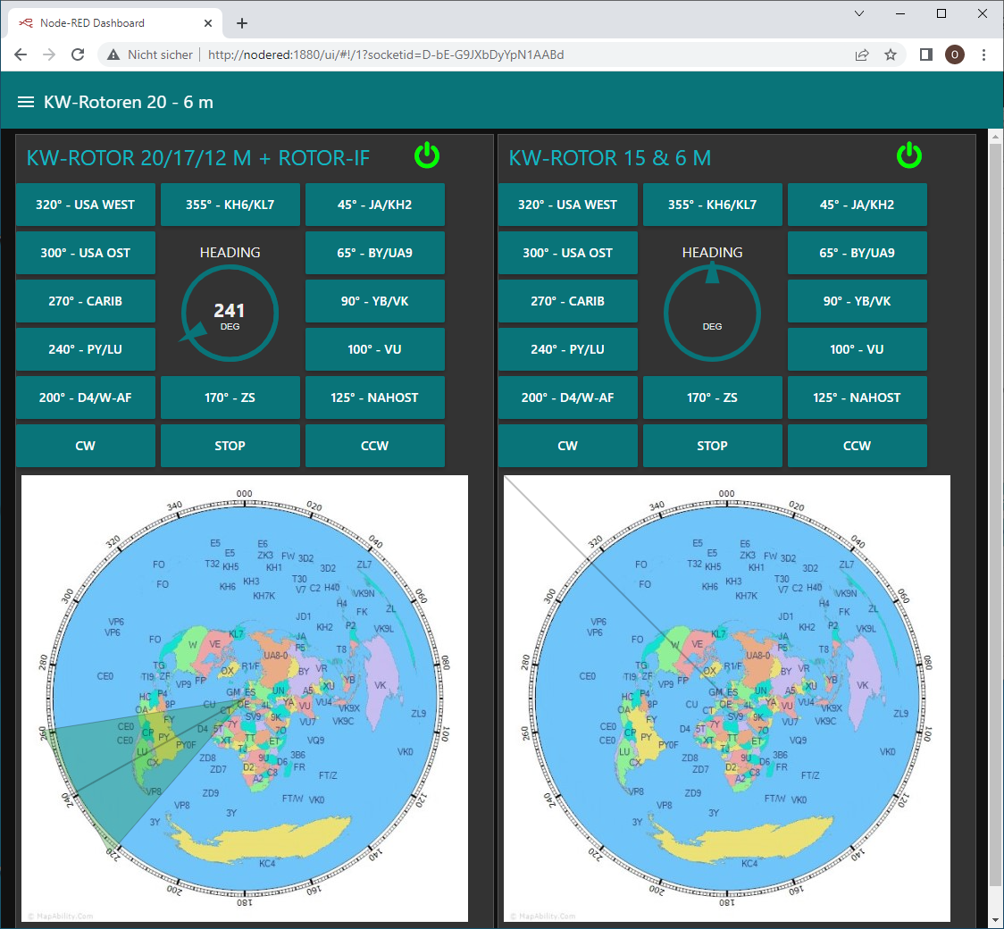Set left rotor to 355° KH6/KL7
Screen dimensions: 1004x929
pos(230,205)
